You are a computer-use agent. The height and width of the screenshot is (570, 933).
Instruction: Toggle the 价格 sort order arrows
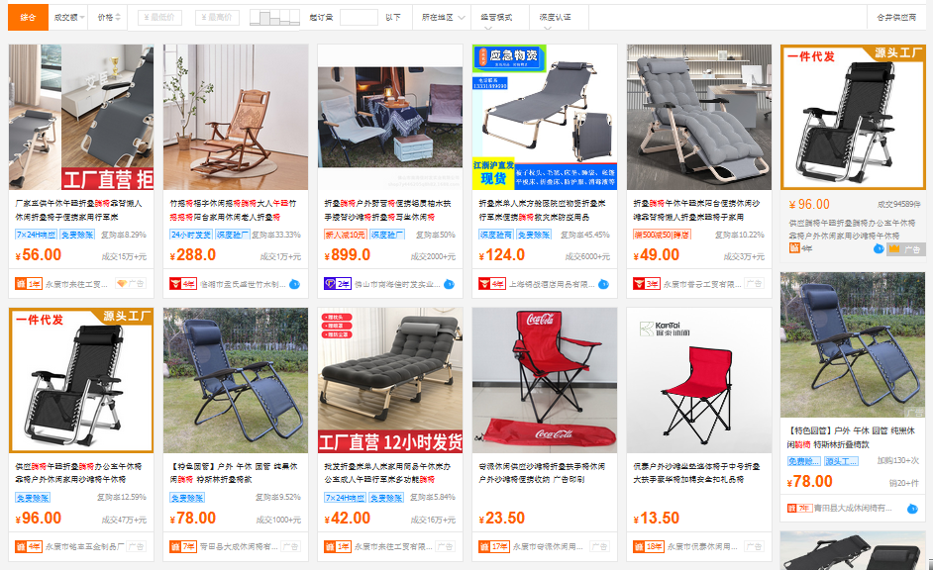109,17
